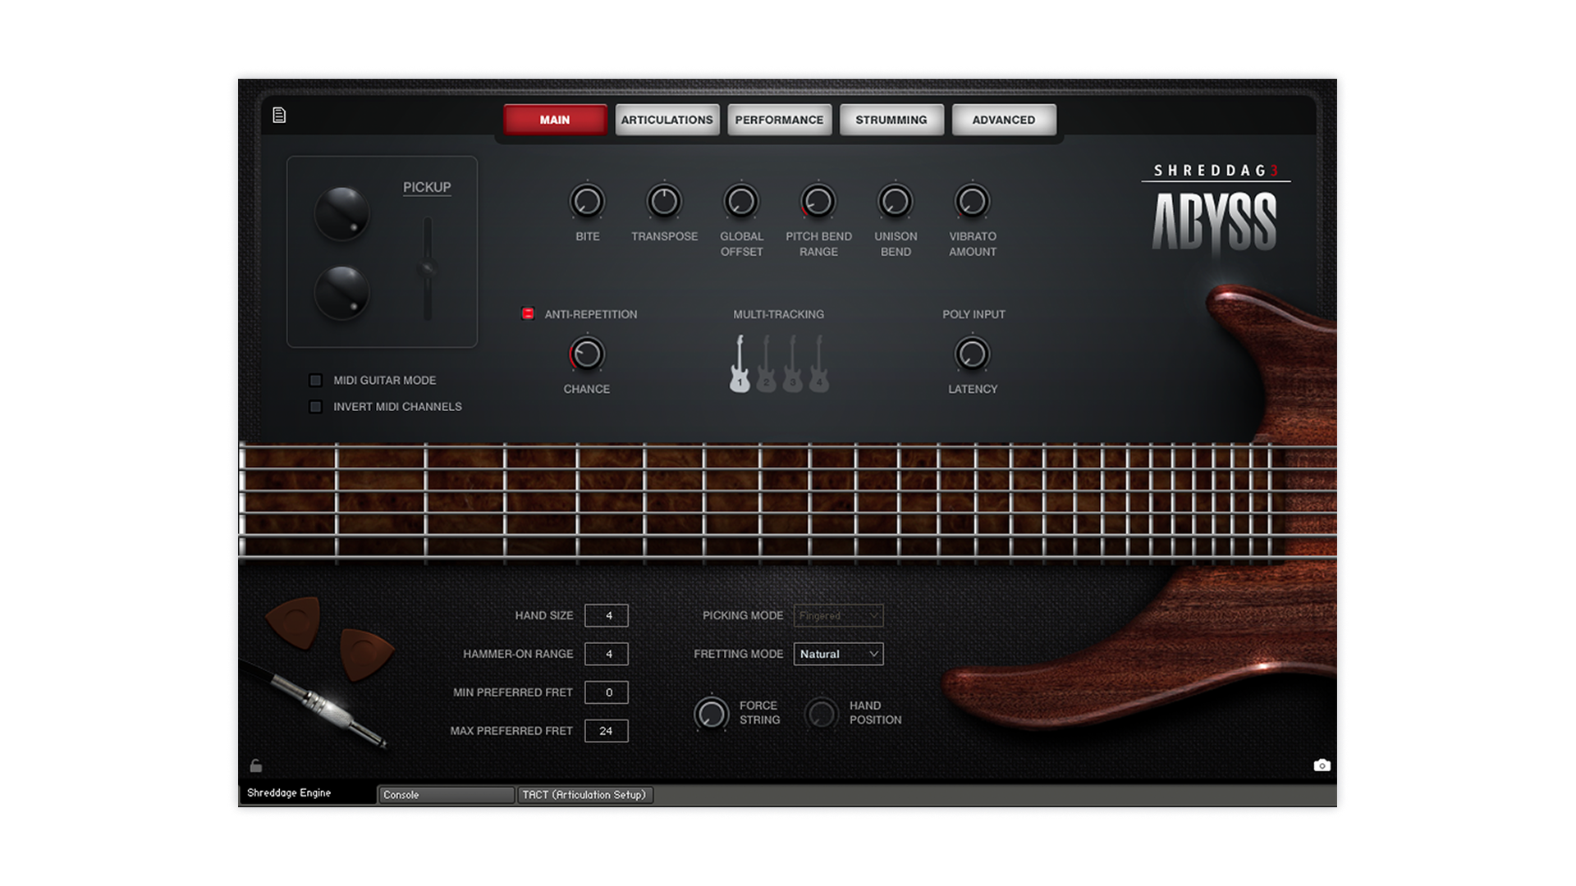Open the TACT Articulation Setup panel
The width and height of the screenshot is (1576, 886).
(x=584, y=795)
